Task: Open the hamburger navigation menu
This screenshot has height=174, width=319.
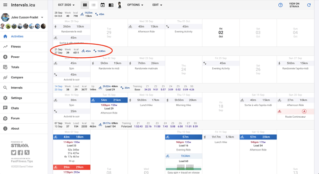Action: coord(5,5)
